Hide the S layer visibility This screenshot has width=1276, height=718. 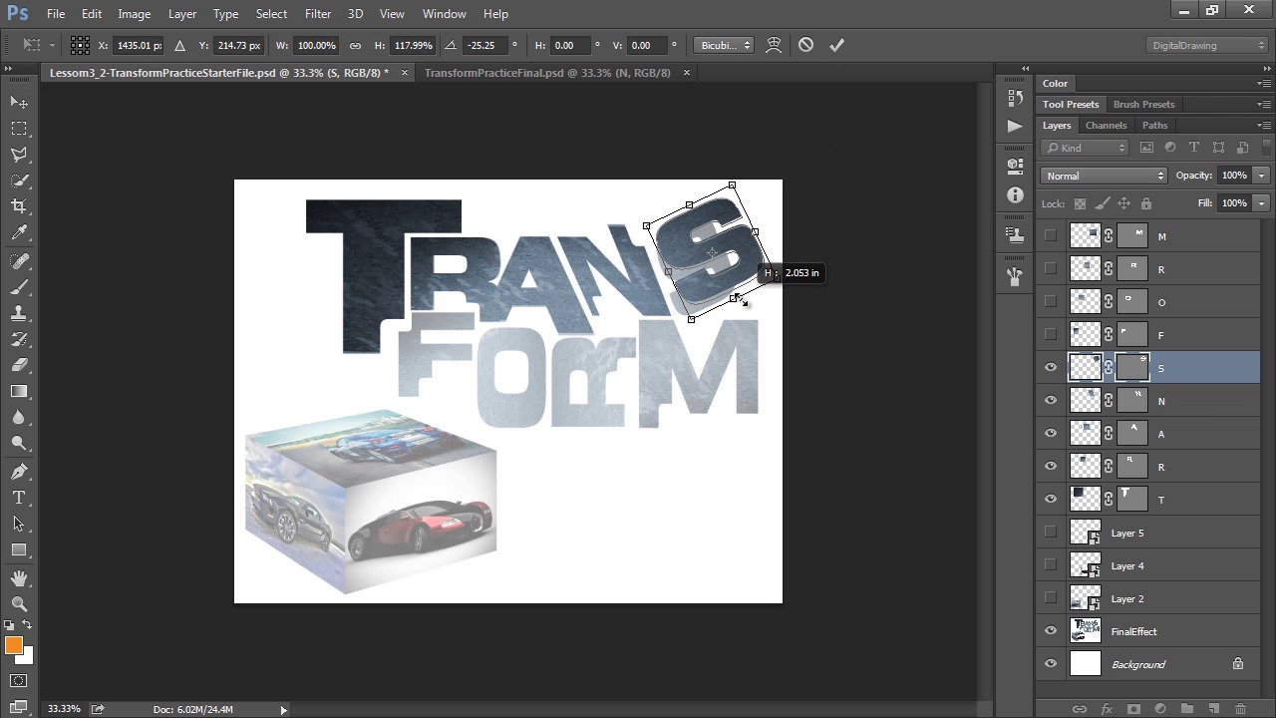1051,368
